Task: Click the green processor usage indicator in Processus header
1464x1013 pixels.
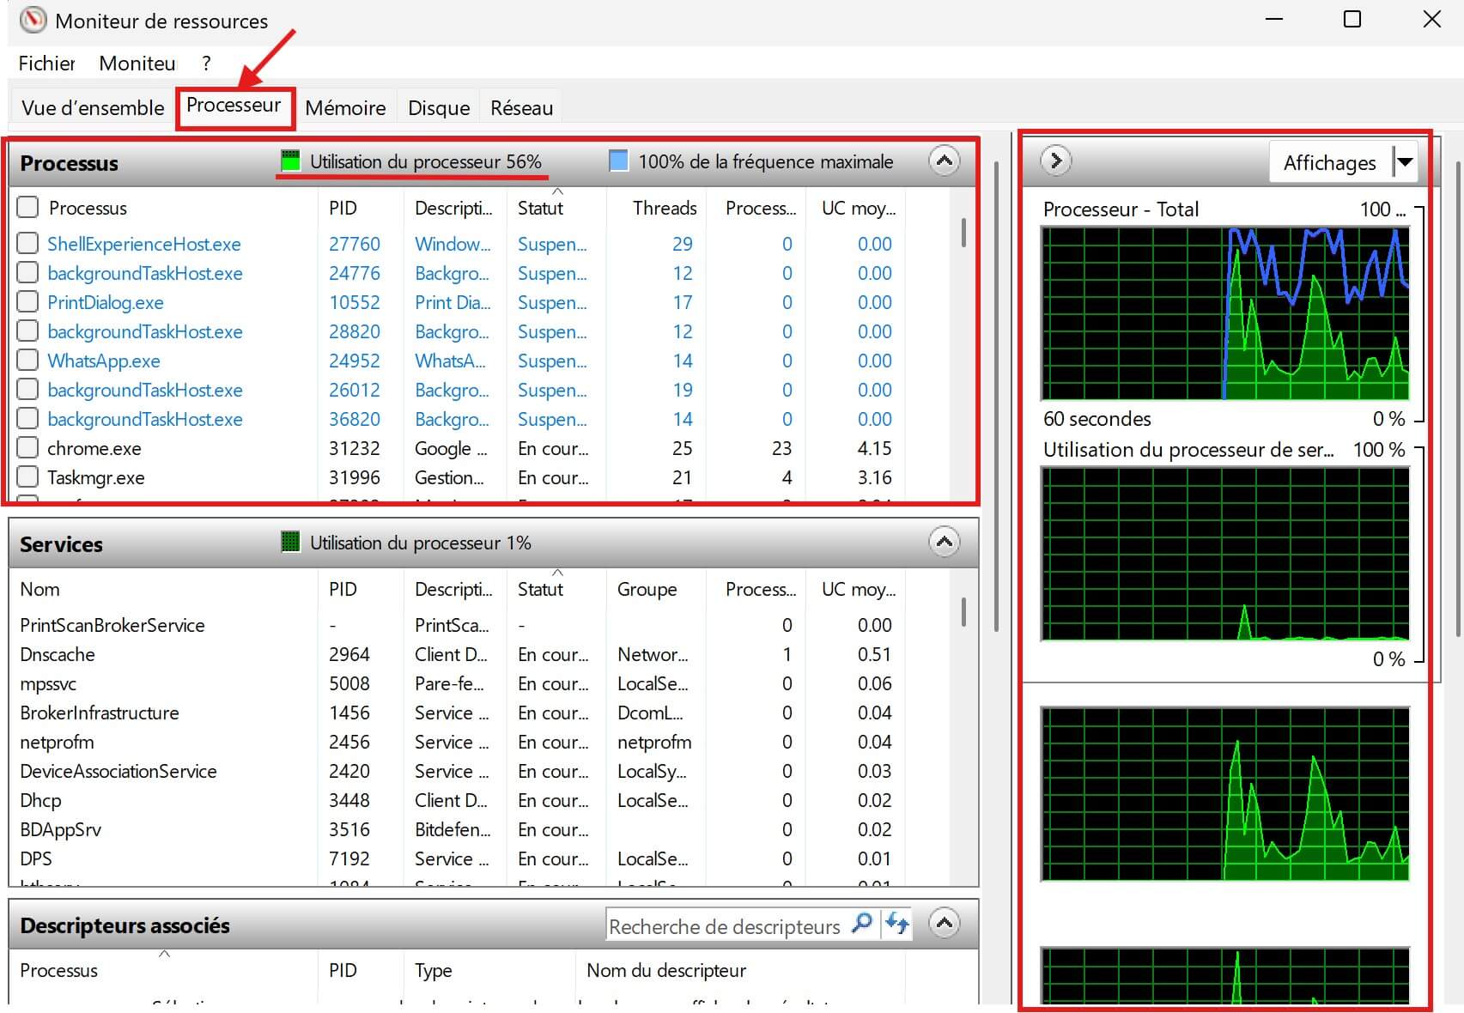Action: [291, 161]
